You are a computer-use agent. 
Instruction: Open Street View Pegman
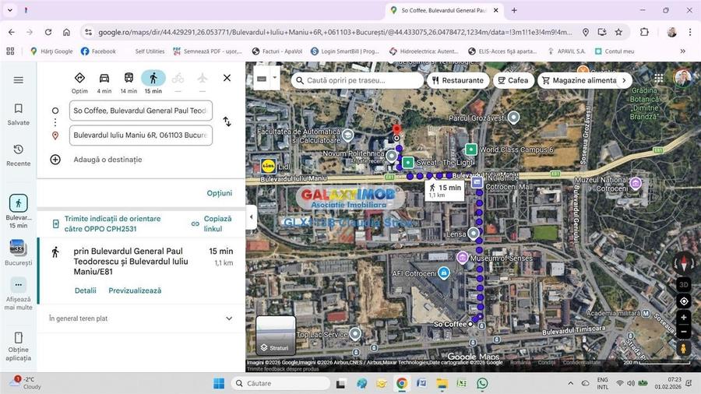(683, 350)
